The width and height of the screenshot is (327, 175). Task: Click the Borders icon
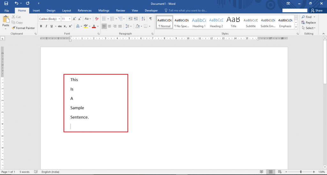(x=146, y=26)
